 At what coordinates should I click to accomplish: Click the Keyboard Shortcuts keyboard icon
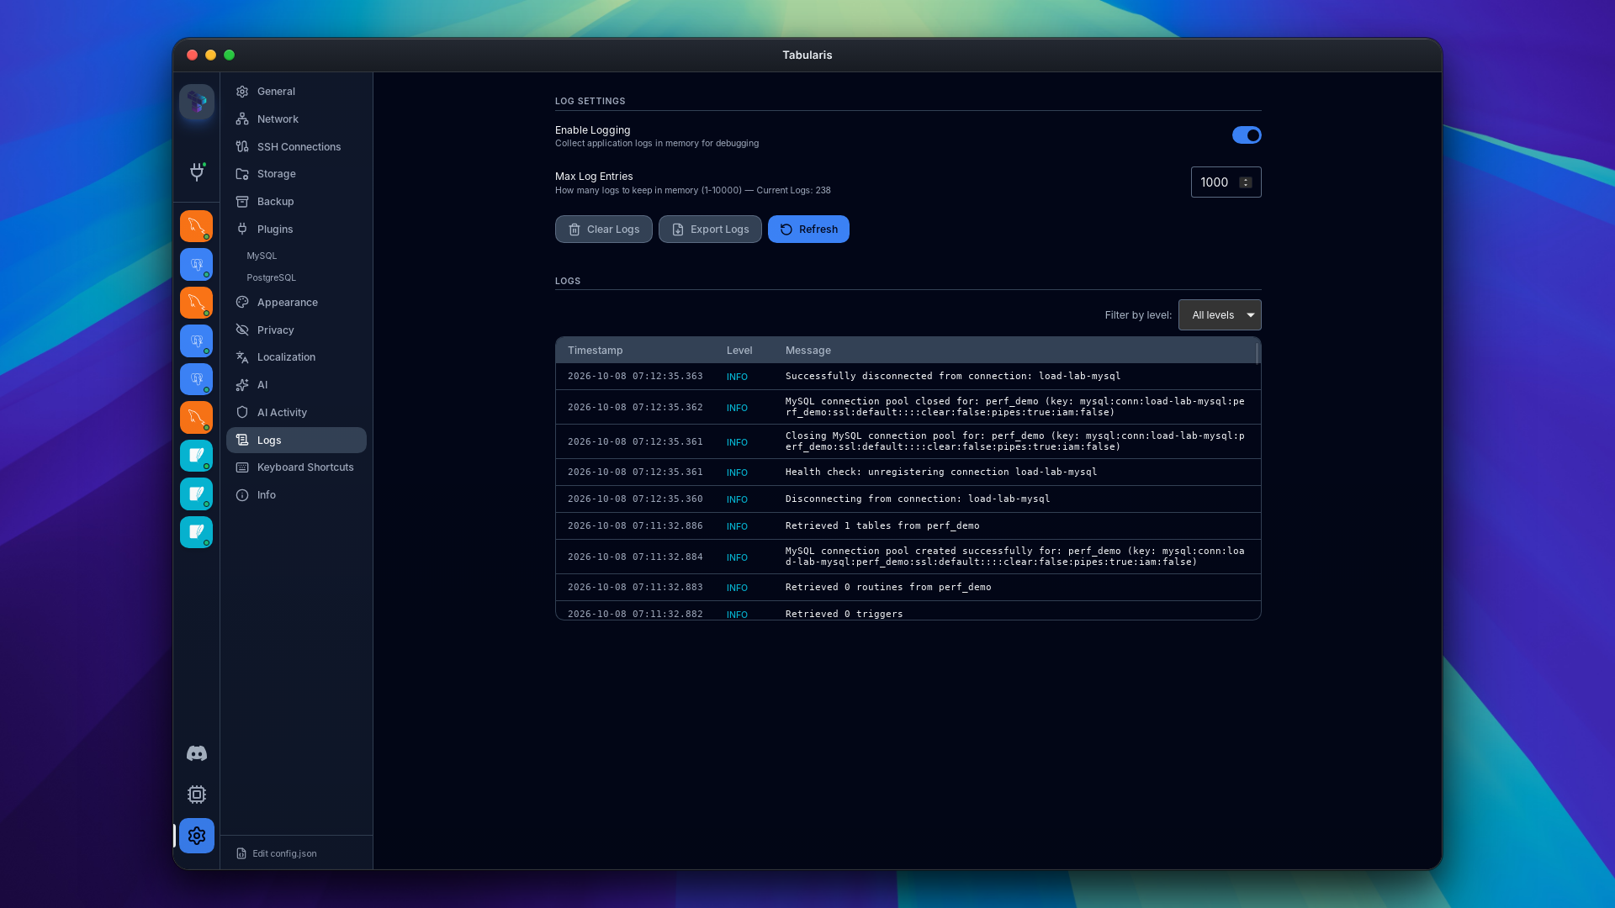click(x=242, y=467)
